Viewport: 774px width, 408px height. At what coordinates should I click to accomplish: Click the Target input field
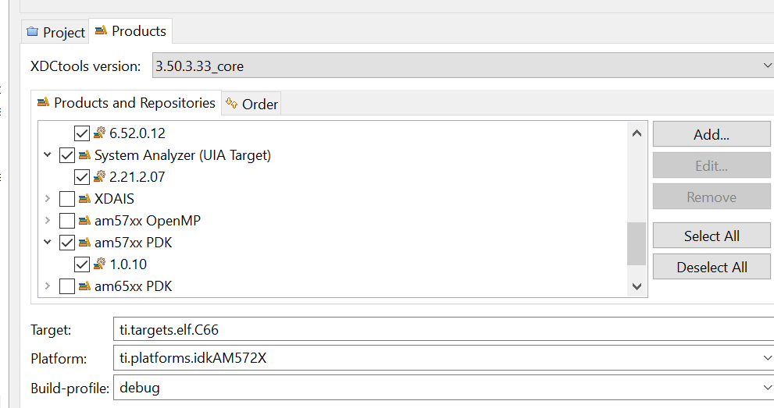pos(442,330)
